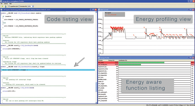This screenshot has height=106, width=195.
Task: Click the code view scroll down arrow
Action: (96, 103)
